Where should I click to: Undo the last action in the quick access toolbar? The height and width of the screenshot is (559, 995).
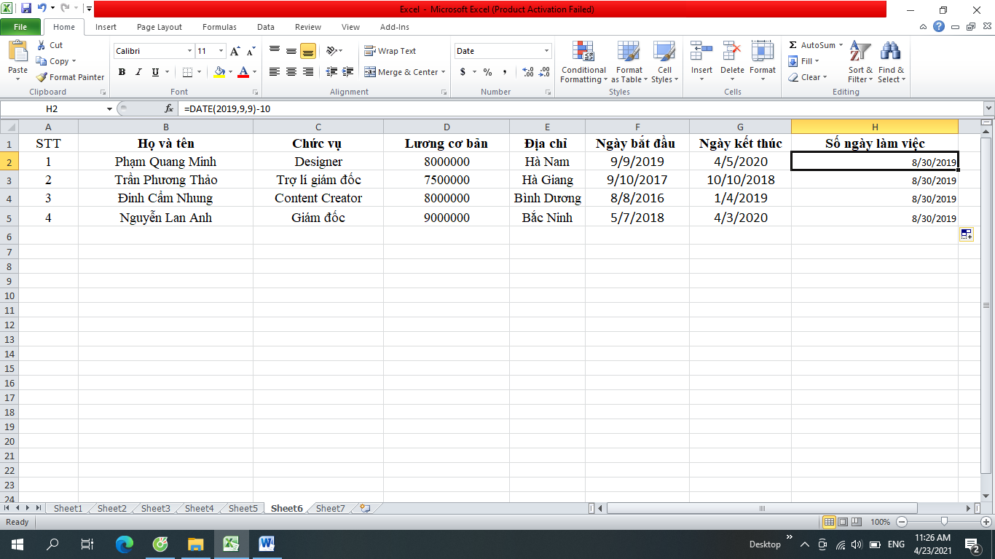(x=42, y=9)
